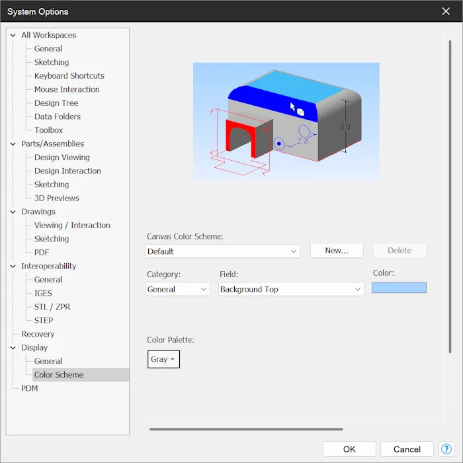Select Sketching under Drawings

pyautogui.click(x=52, y=239)
